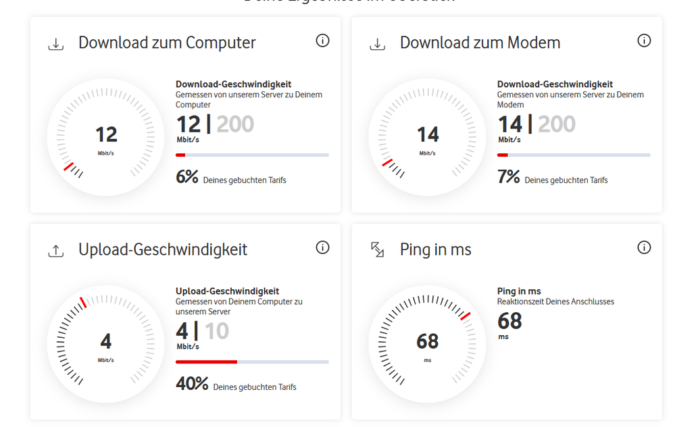Click info icon on Download zum Modem card
Screen dimensions: 675x427
tap(644, 41)
